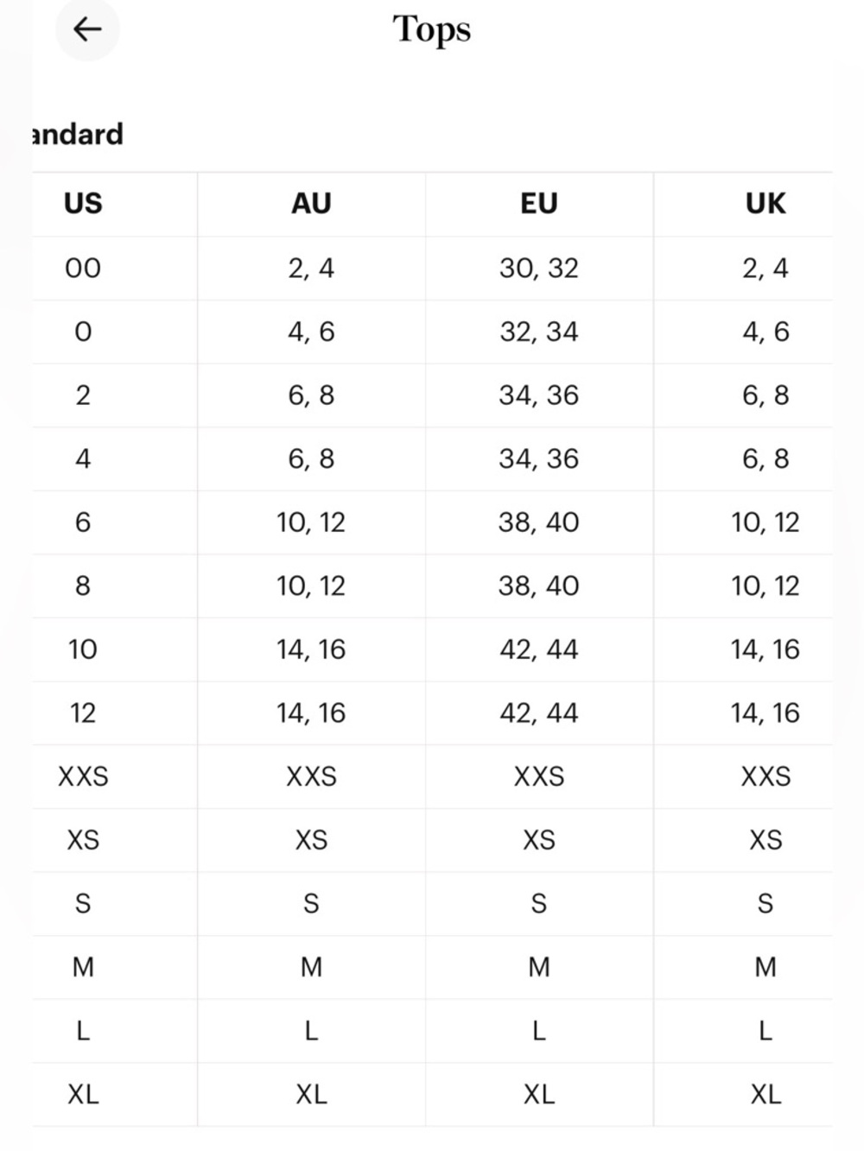The width and height of the screenshot is (864, 1151).
Task: Select the US size 12 cell
Action: [x=83, y=713]
